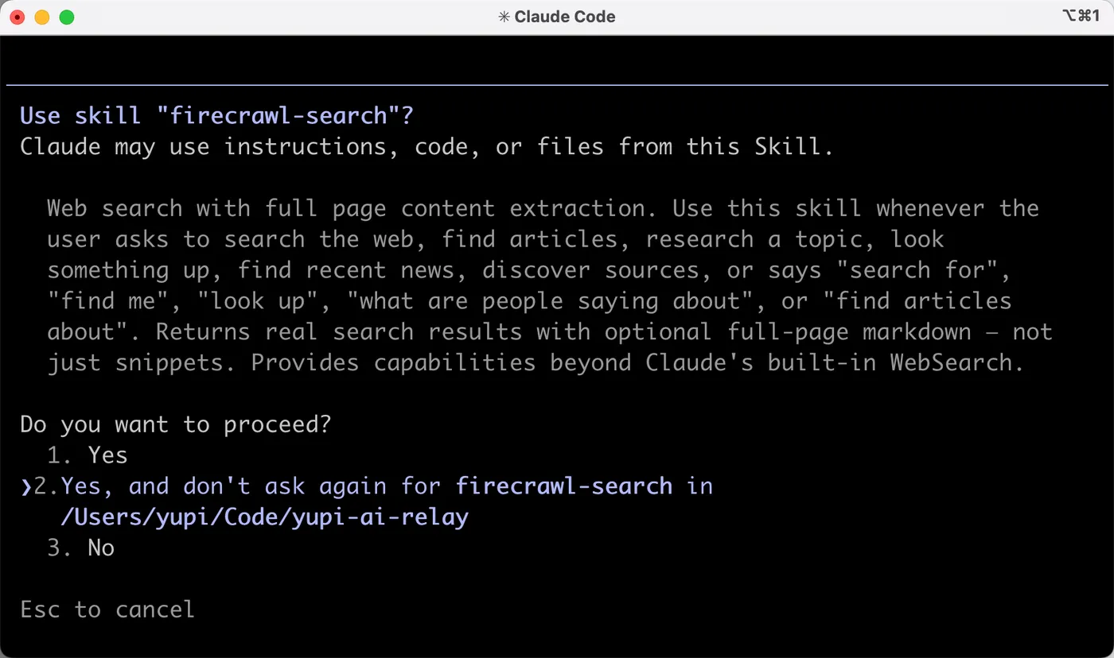Zoom the window with the green button
This screenshot has width=1114, height=658.
[x=67, y=17]
